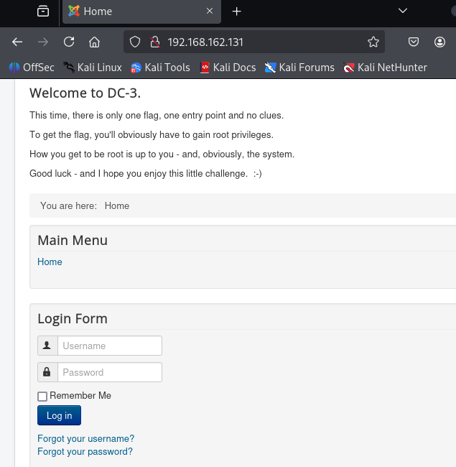
Task: Open the browser home page icon
Action: (x=94, y=42)
